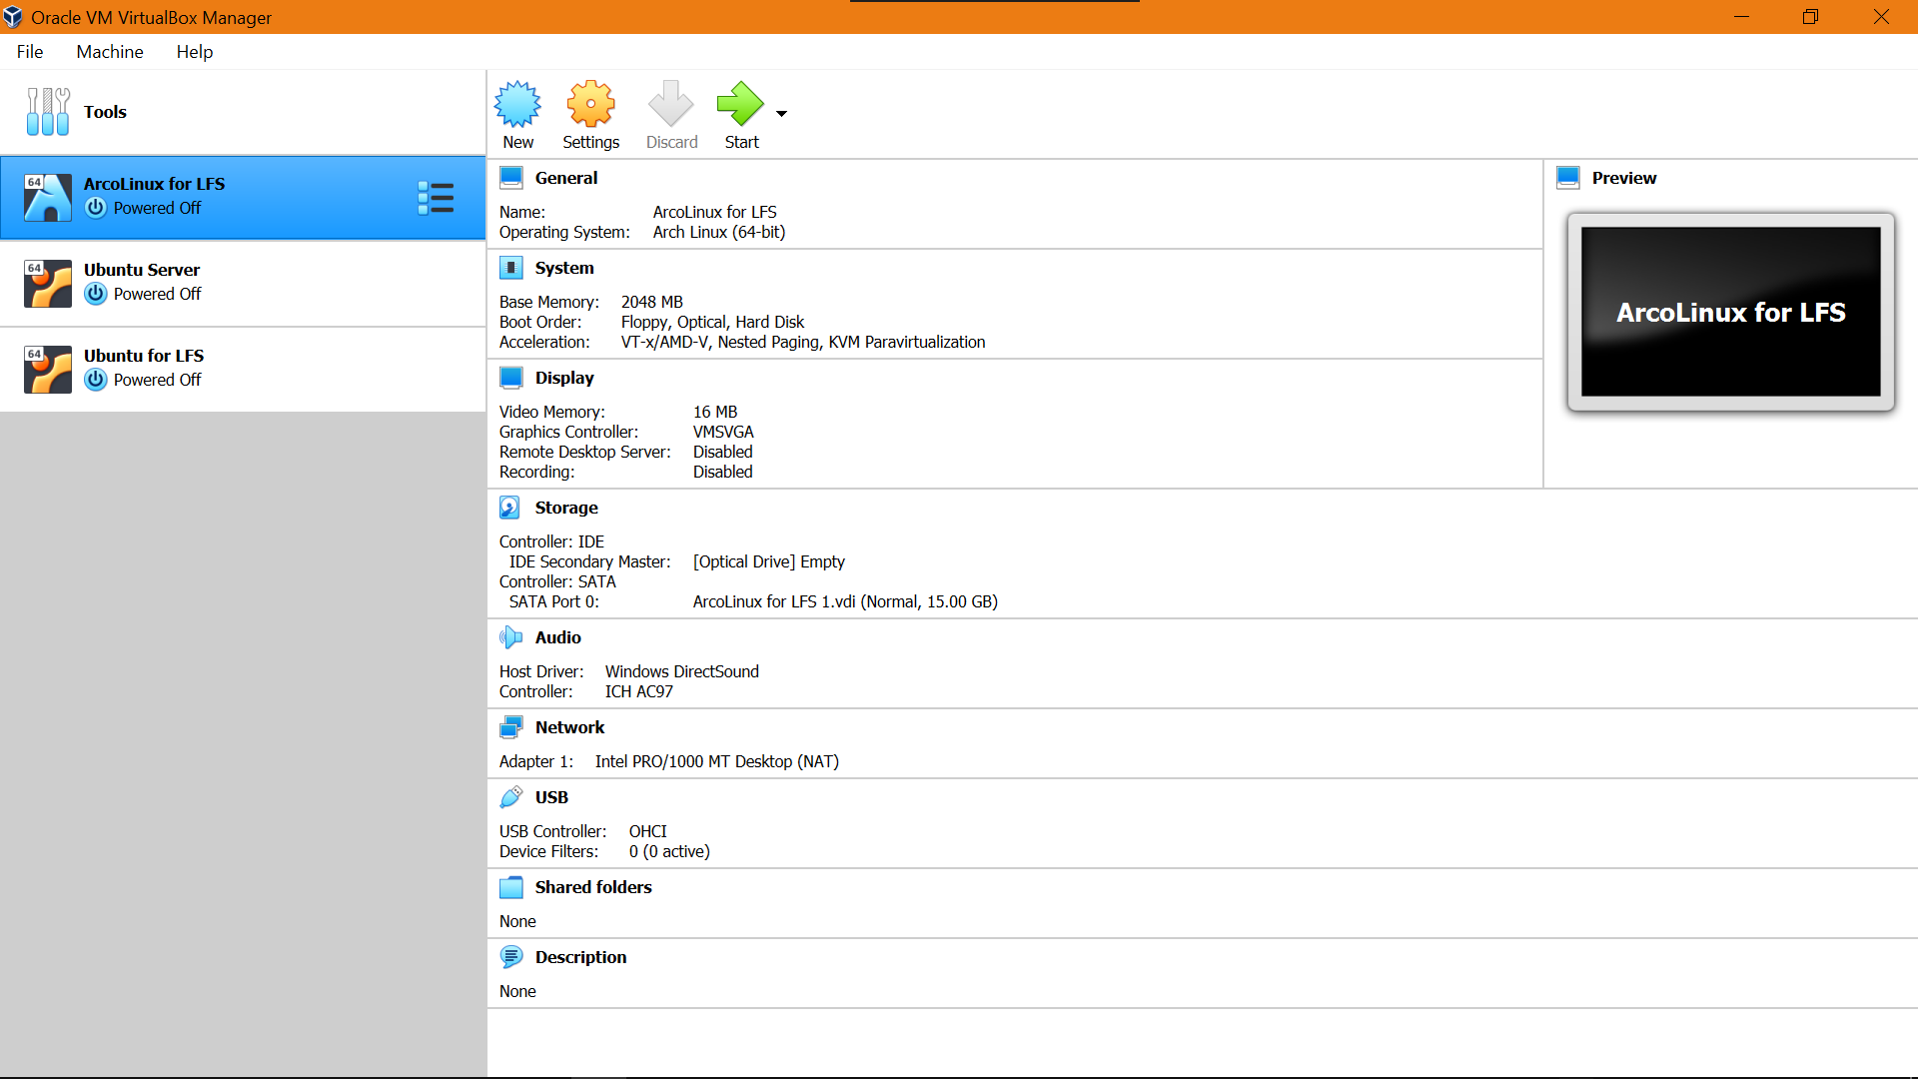1918x1079 pixels.
Task: Click the Description section heading
Action: [581, 957]
